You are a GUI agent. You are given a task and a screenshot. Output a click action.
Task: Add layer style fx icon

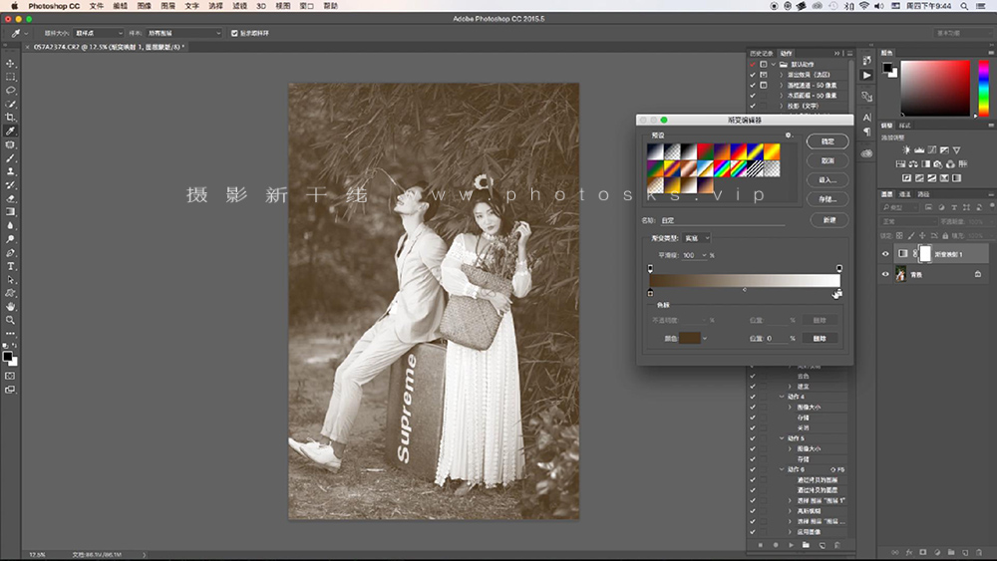tap(909, 553)
